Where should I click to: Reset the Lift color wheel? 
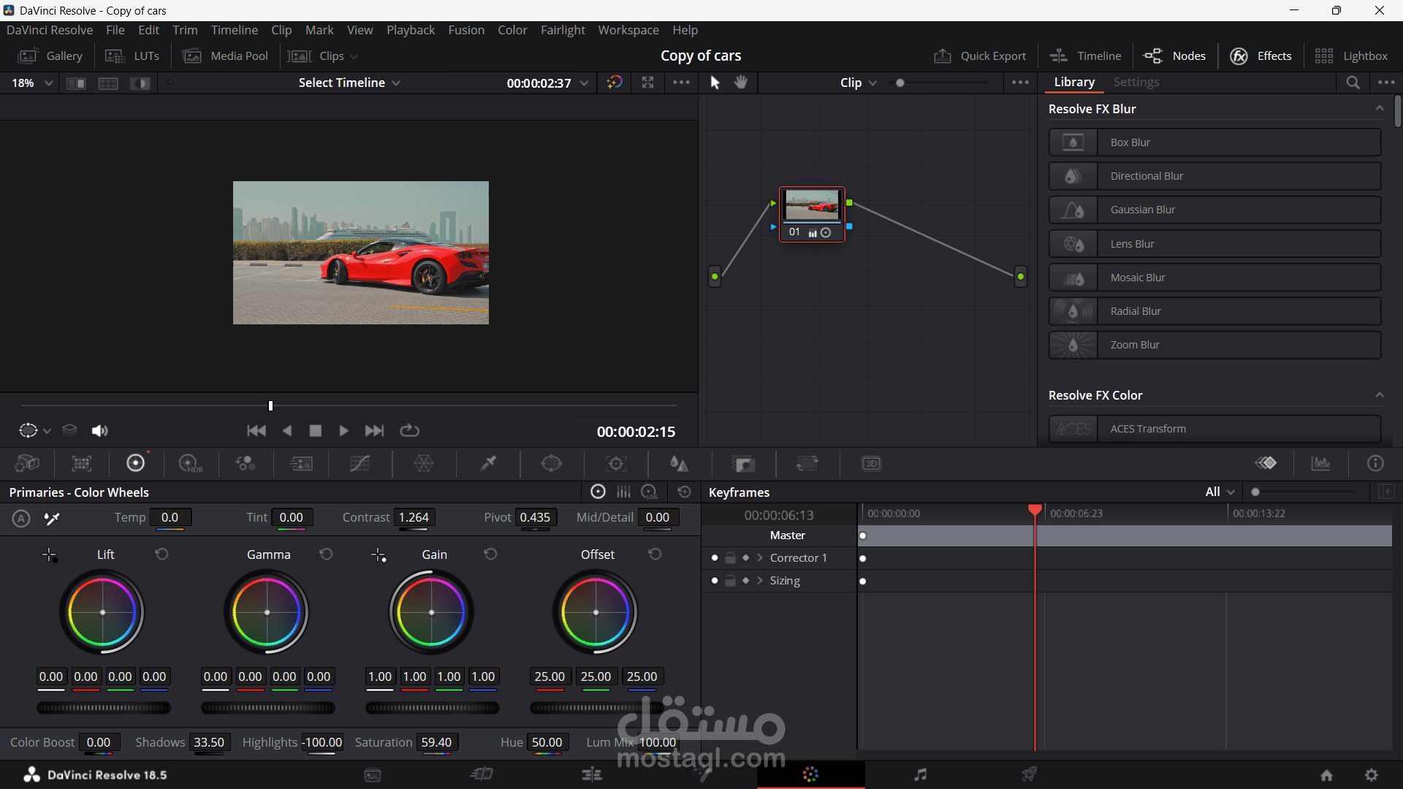tap(161, 554)
